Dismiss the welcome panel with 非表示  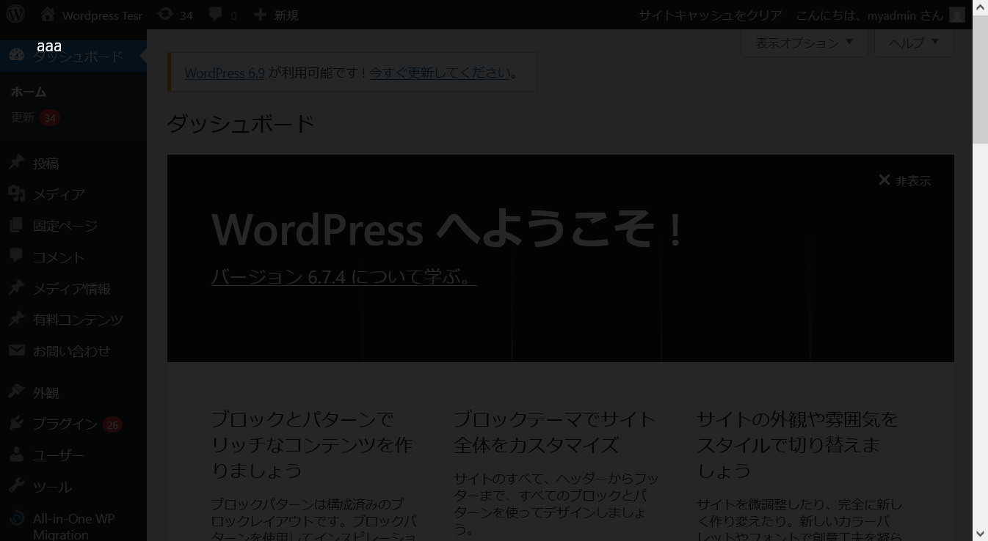click(x=904, y=180)
